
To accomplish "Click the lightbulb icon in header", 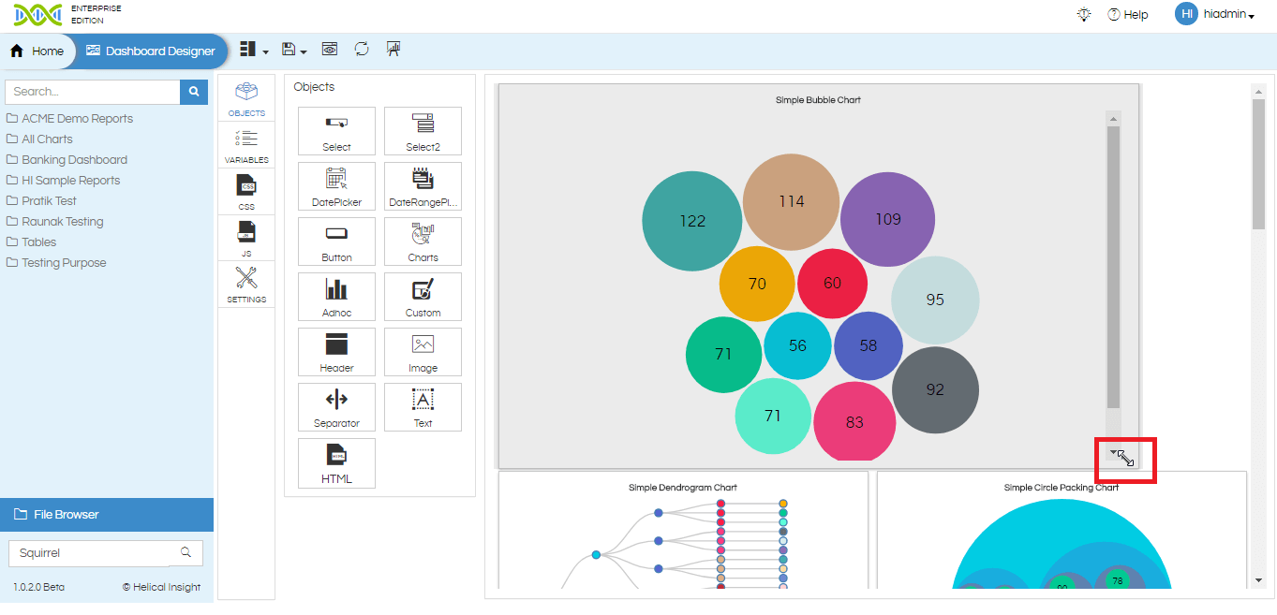I will click(1085, 14).
